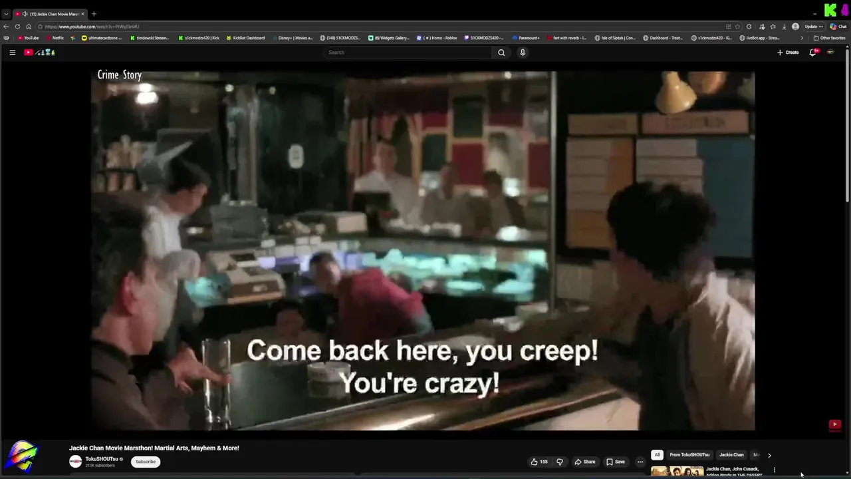Open the browser profile avatar
Image resolution: width=851 pixels, height=479 pixels.
[x=795, y=27]
